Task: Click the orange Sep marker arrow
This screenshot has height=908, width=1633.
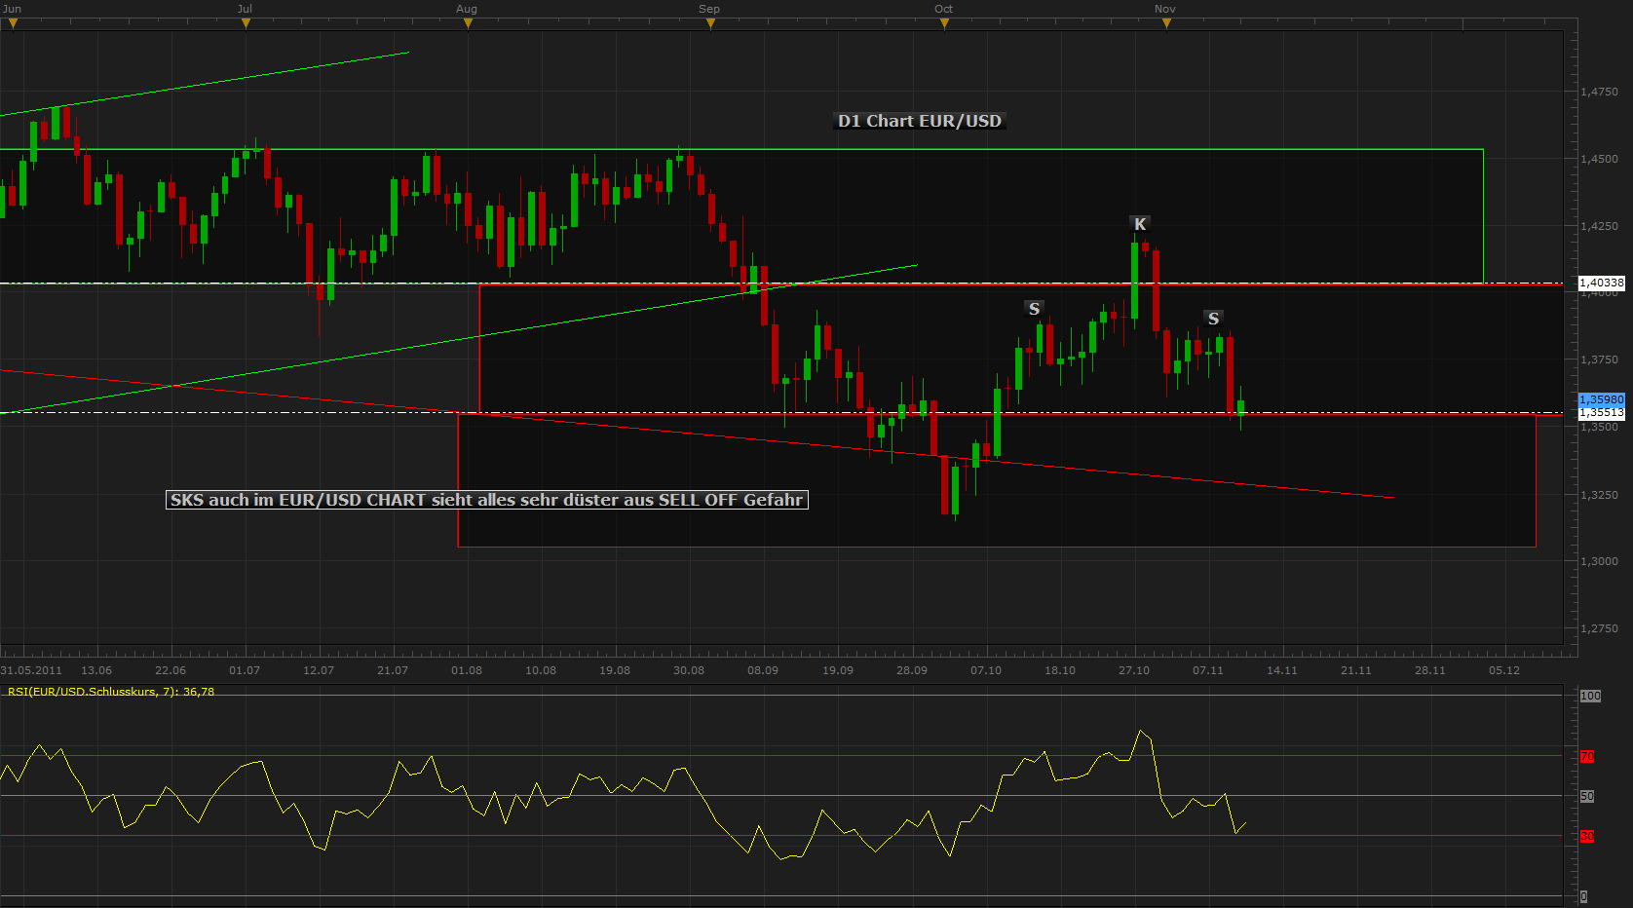Action: point(710,21)
